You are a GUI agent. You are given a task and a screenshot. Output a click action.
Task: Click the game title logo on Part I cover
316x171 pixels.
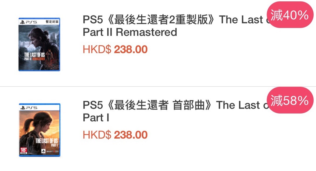(47, 142)
